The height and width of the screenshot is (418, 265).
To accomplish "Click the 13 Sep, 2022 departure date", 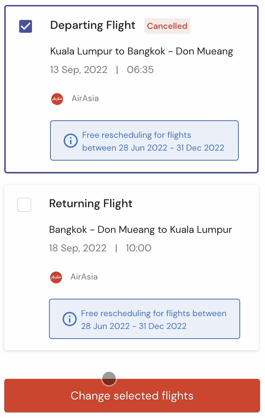I will coord(79,70).
